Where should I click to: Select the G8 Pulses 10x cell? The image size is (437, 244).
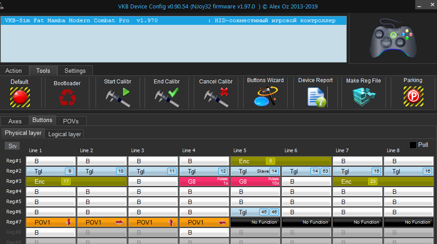click(255, 182)
